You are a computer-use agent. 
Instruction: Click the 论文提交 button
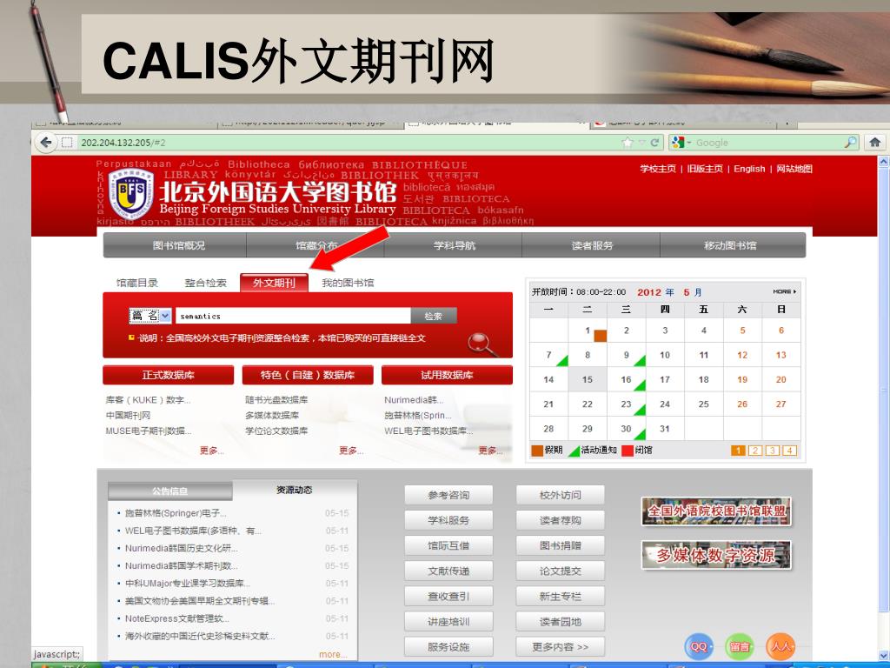coord(561,571)
